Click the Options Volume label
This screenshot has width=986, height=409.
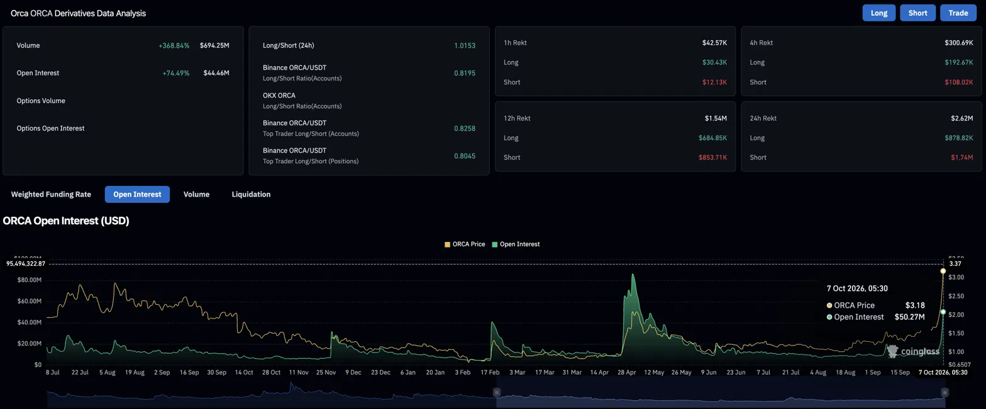[x=41, y=101]
